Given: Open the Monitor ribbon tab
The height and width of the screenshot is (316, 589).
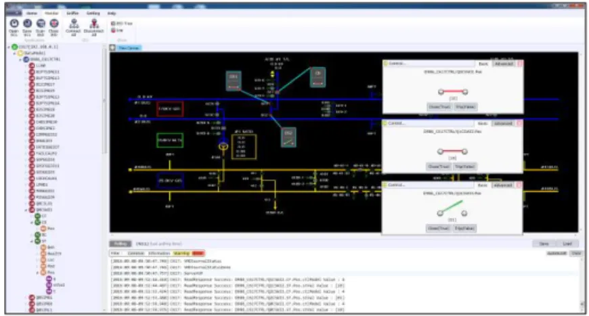Looking at the screenshot, I should [x=51, y=13].
